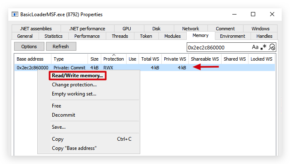Image resolution: width=290 pixels, height=164 pixels.
Task: Sort by Use column header
Action: [132, 59]
